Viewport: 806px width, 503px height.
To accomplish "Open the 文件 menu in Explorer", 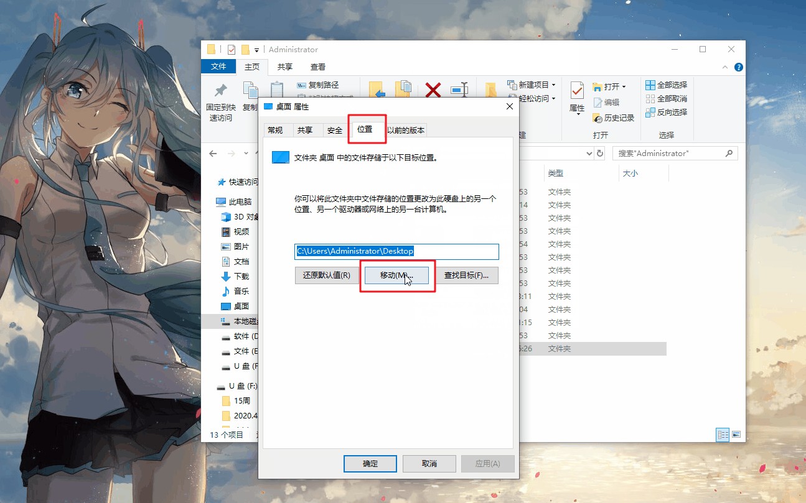I will (218, 67).
